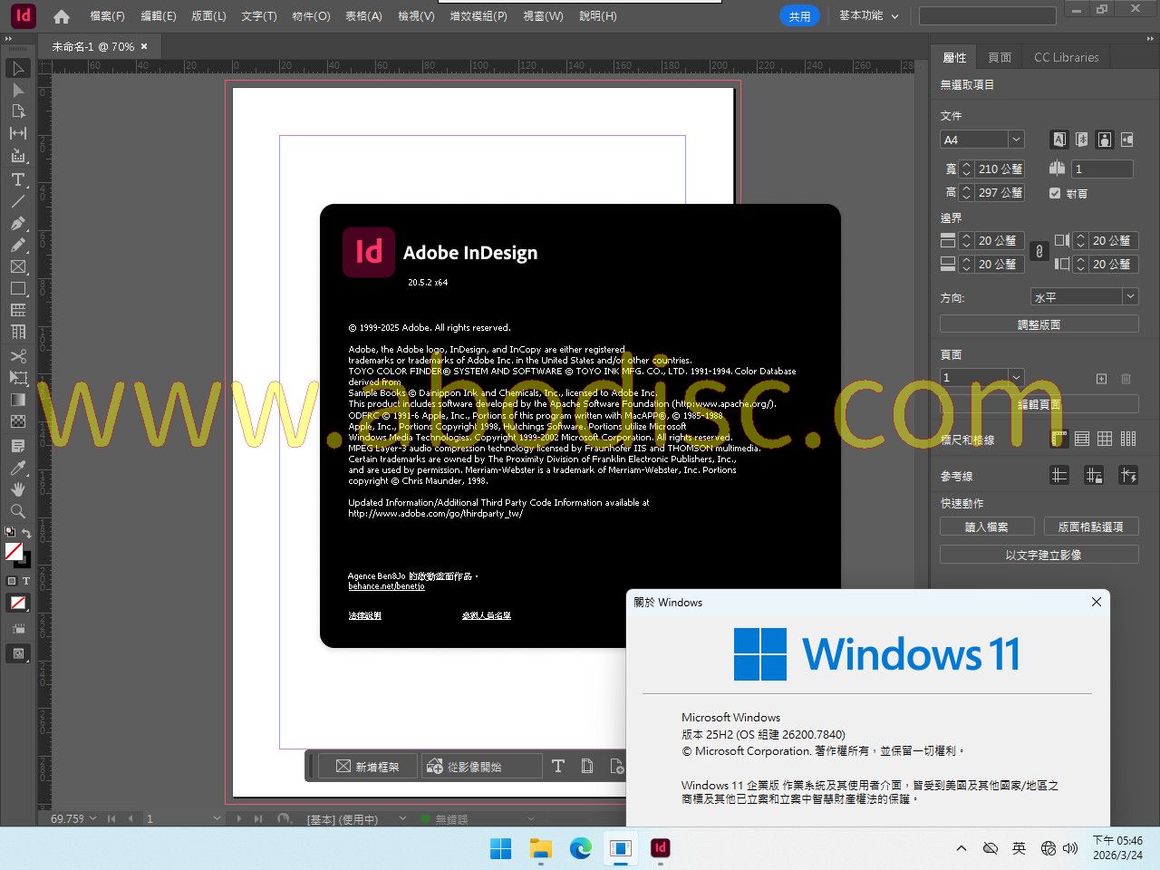Click the Rectangle Frame tool
The height and width of the screenshot is (870, 1160).
[17, 267]
